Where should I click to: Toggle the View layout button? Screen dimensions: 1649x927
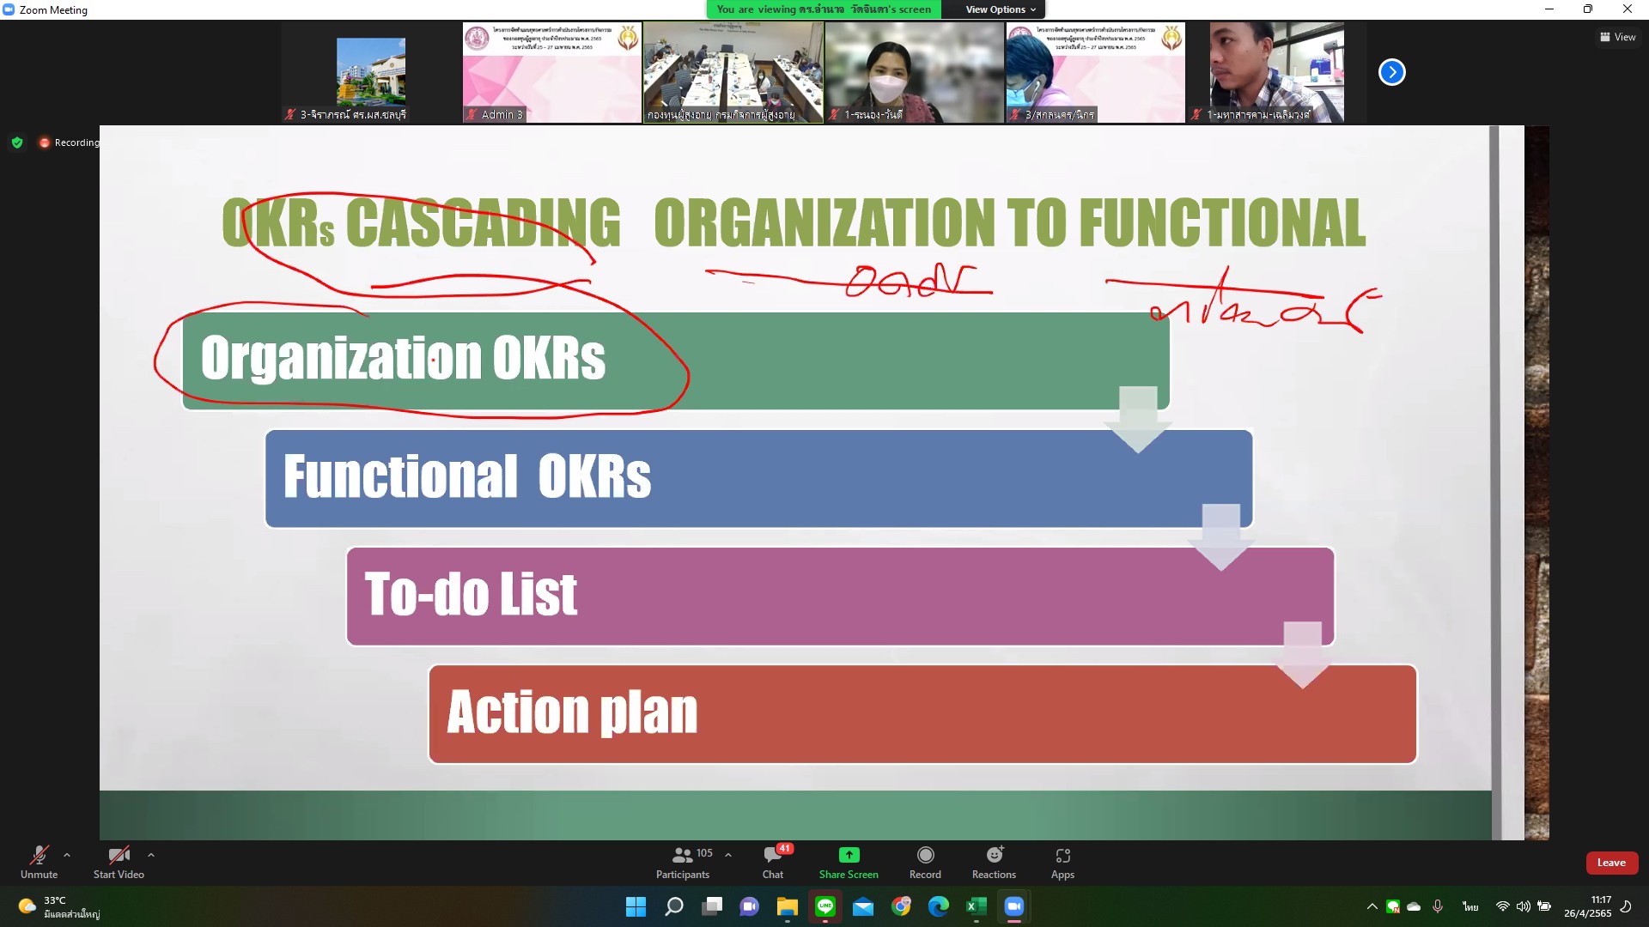[x=1617, y=37]
